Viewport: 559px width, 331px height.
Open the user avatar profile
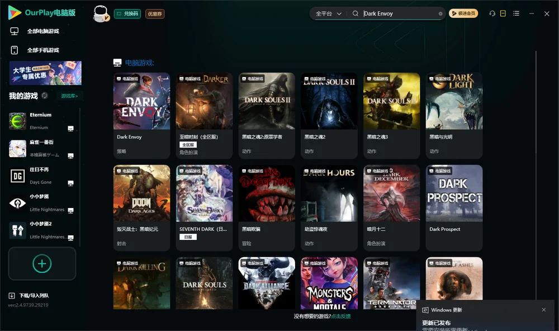click(101, 13)
